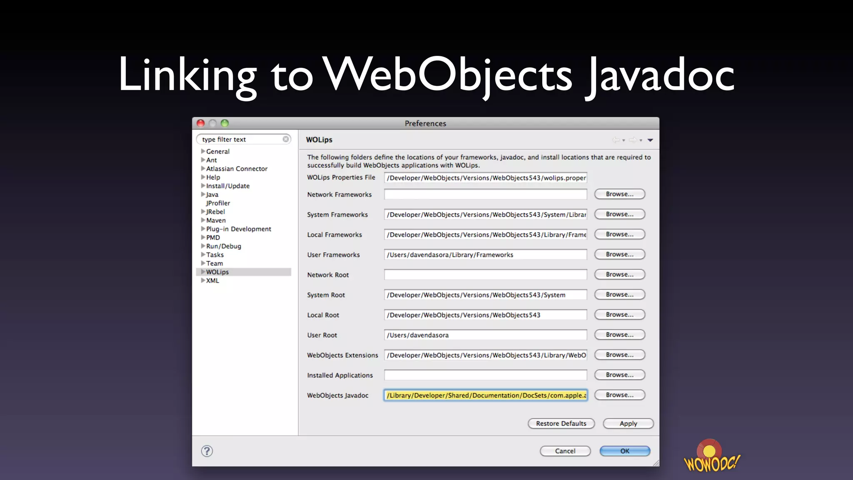
Task: Click the forward navigation arrow icon
Action: point(633,140)
